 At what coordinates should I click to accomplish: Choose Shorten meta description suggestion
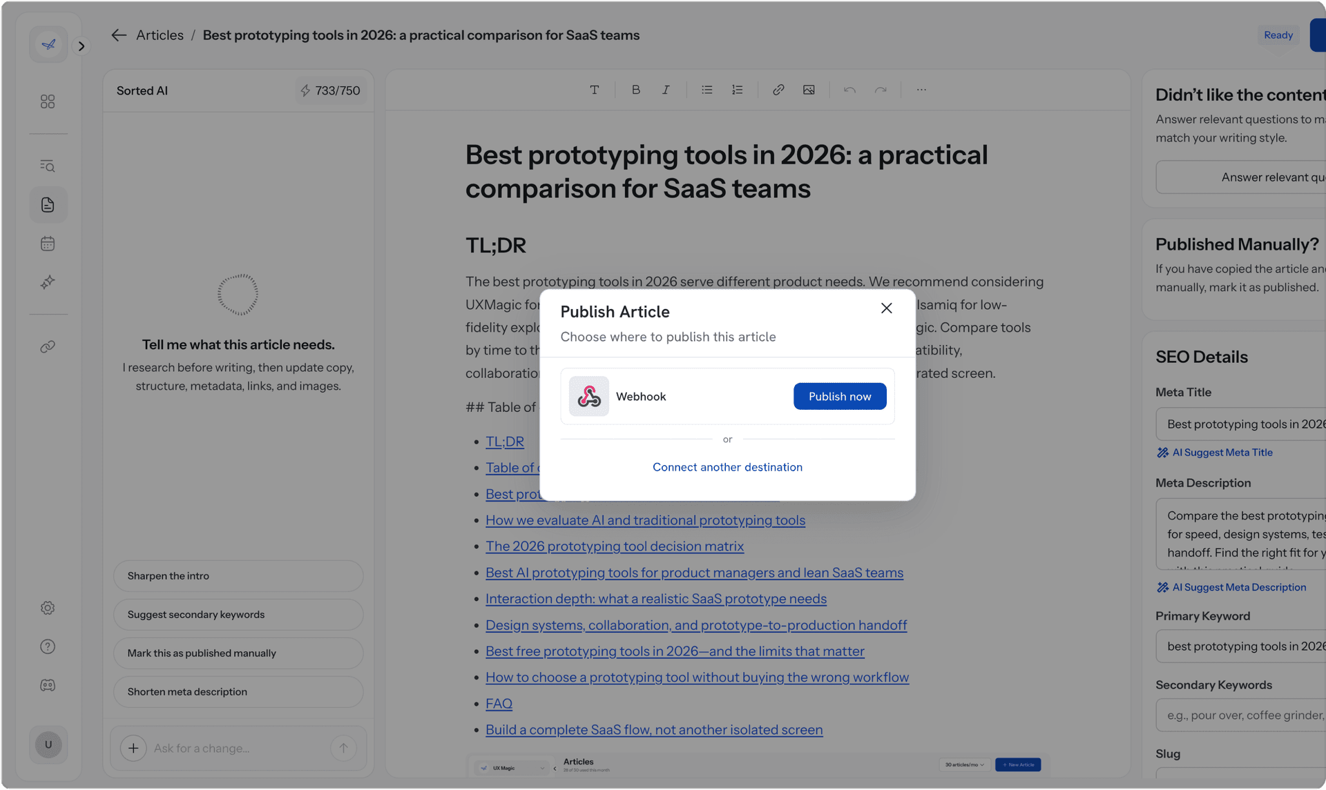pos(238,691)
